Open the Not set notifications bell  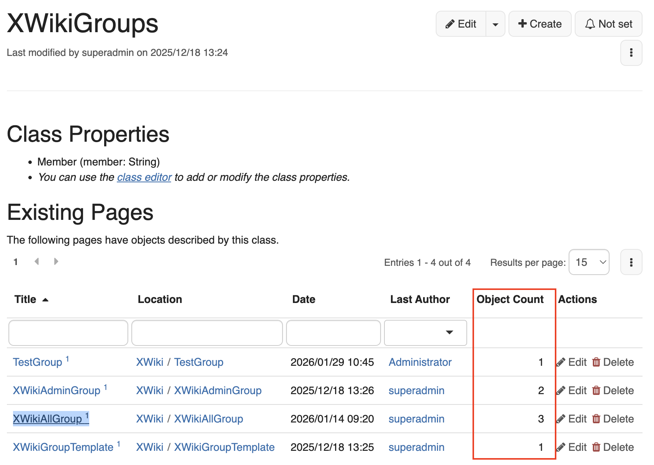point(608,24)
